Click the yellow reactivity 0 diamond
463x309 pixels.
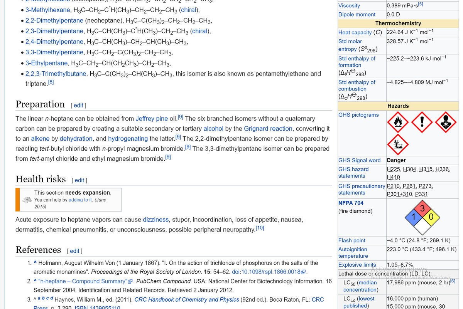click(x=431, y=217)
